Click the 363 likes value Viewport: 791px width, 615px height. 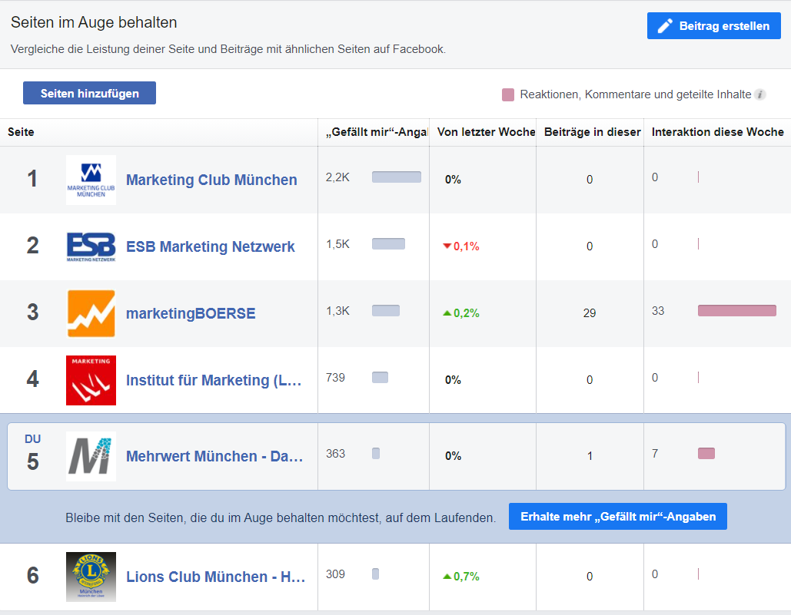pos(335,454)
